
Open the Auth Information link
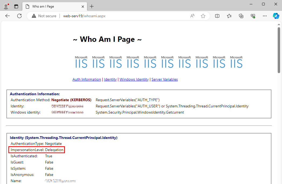pos(87,79)
